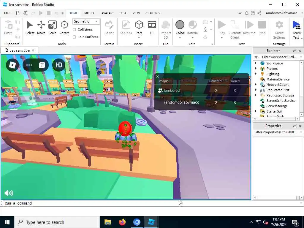Expand the StarterGui node
The image size is (304, 228).
point(256,111)
